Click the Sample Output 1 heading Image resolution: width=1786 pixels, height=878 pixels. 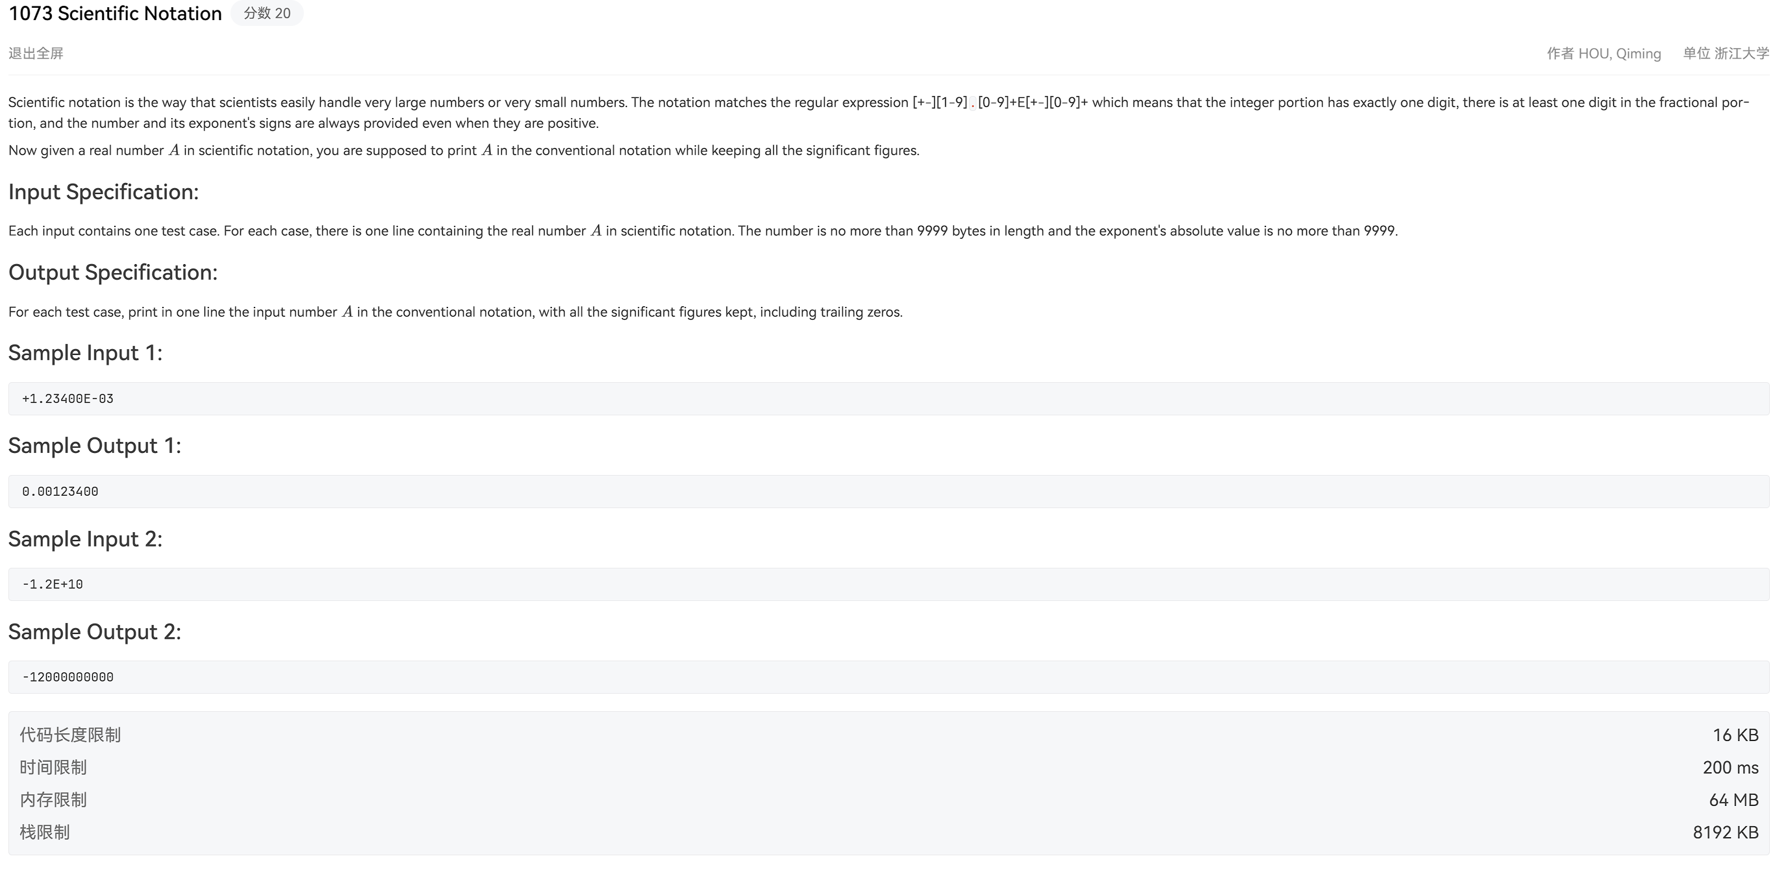click(x=94, y=446)
